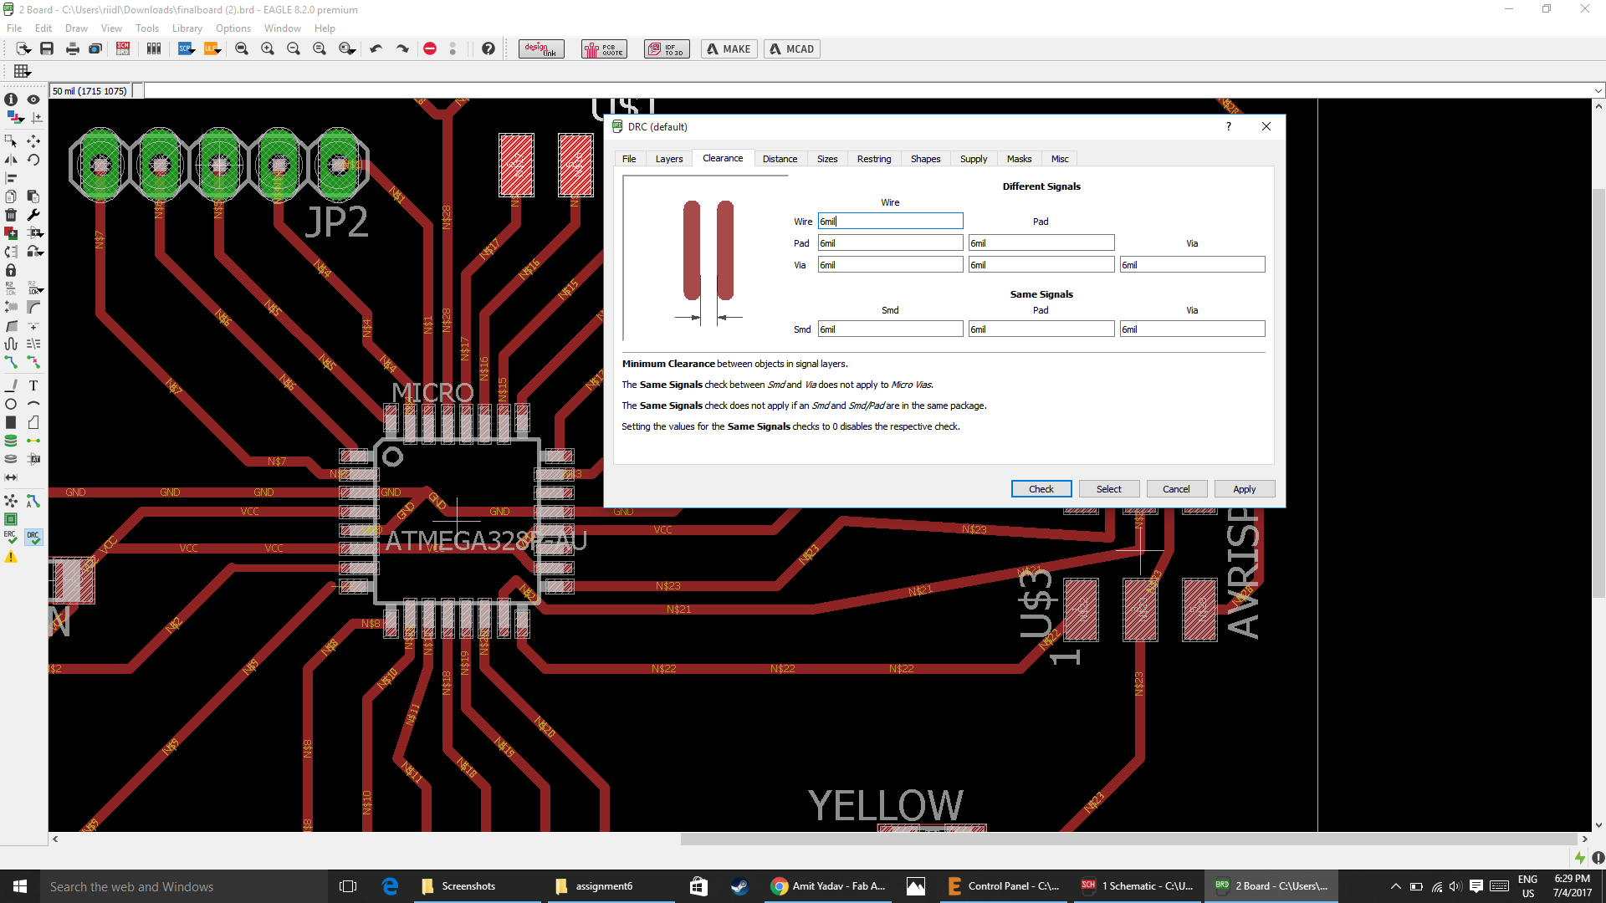Switch to 1 Schematic taskbar window

(x=1138, y=886)
